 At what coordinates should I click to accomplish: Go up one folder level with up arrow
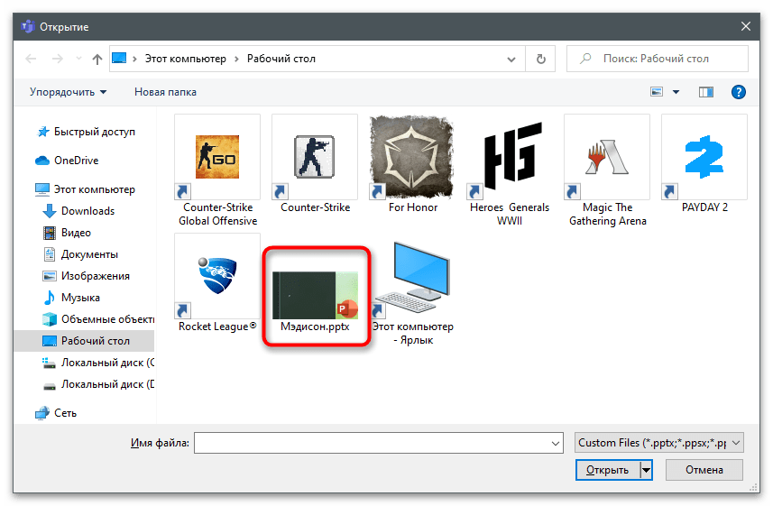pos(97,60)
